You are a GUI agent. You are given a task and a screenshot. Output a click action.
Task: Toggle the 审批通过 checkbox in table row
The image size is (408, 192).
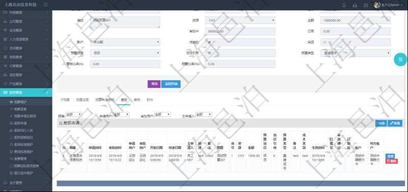click(x=339, y=156)
